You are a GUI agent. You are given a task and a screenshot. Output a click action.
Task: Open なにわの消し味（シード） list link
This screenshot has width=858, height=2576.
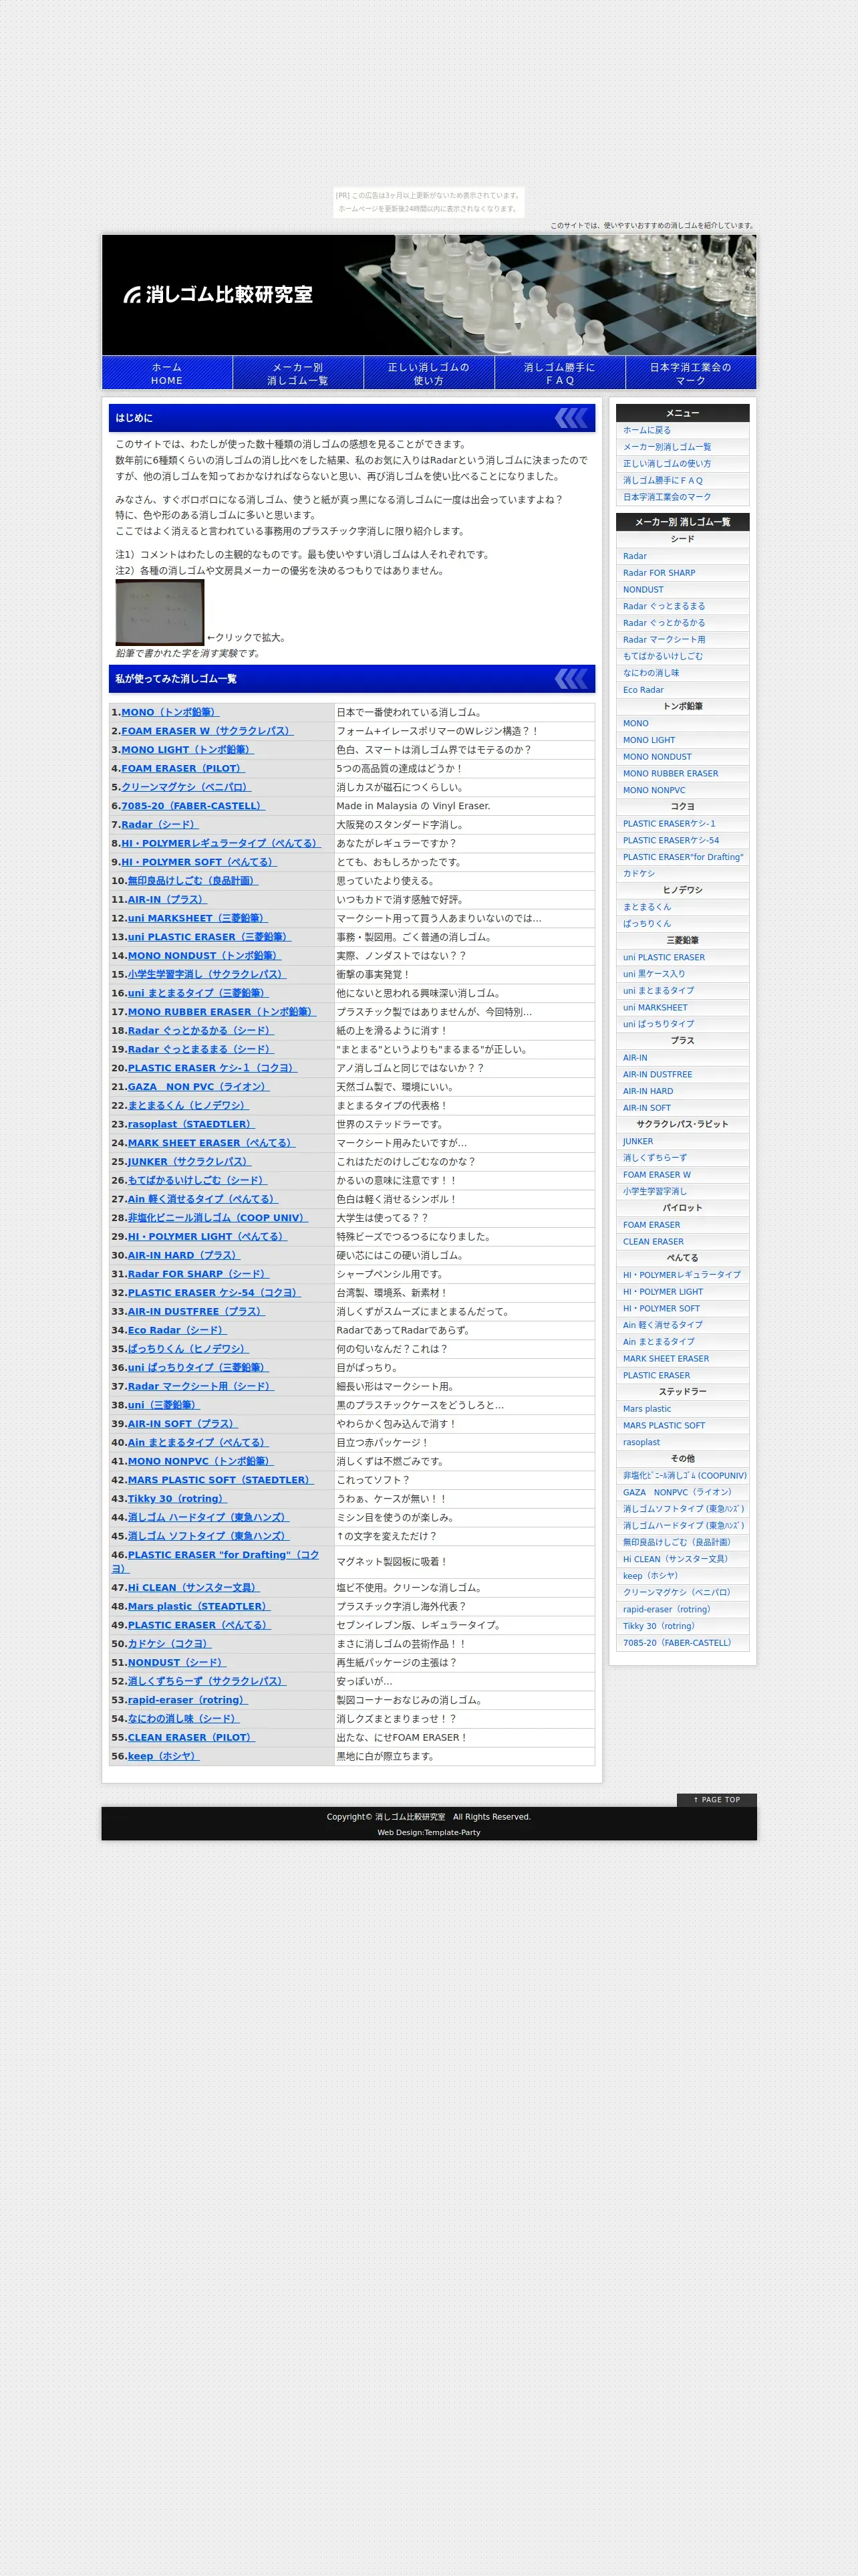184,1719
